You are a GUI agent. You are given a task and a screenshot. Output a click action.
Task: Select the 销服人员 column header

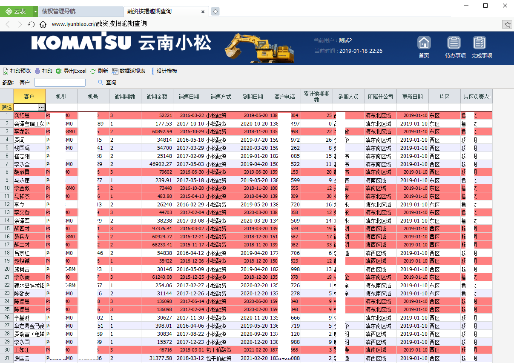(349, 97)
